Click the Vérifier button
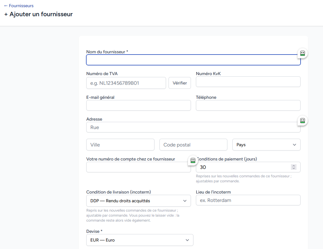This screenshot has height=249, width=323. pyautogui.click(x=180, y=83)
